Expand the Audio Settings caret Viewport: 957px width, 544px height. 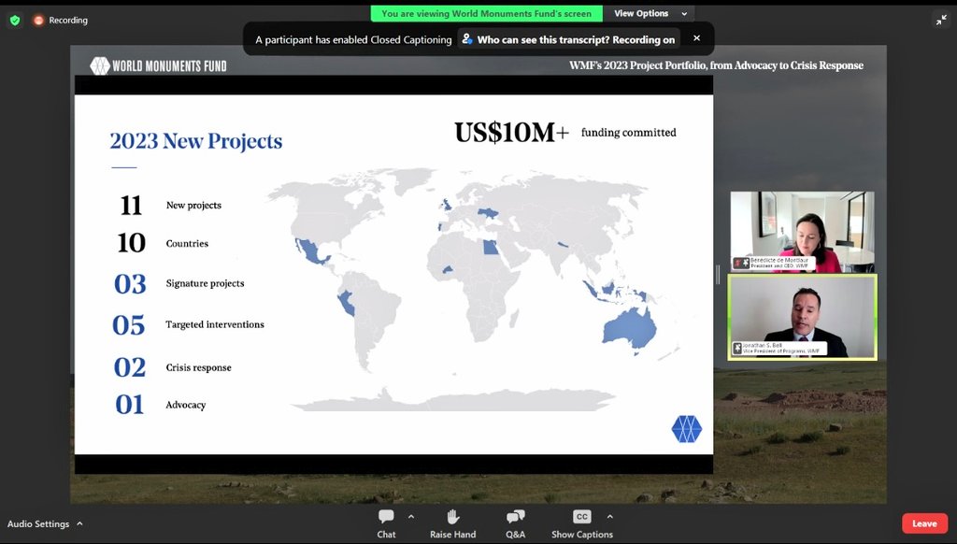coord(79,523)
